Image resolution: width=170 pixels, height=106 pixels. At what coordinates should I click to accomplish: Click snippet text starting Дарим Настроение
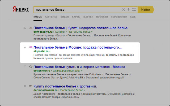coord(84,95)
